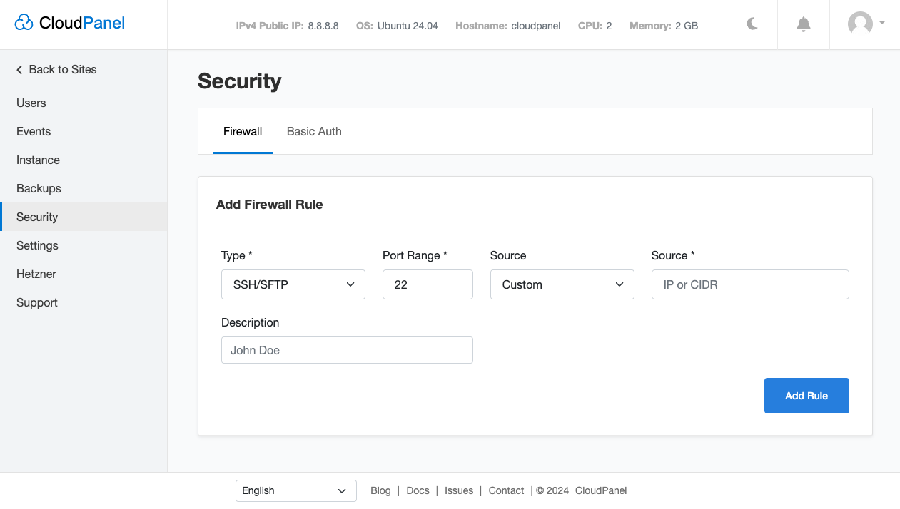Open Users in the sidebar
The width and height of the screenshot is (900, 509).
[x=31, y=103]
